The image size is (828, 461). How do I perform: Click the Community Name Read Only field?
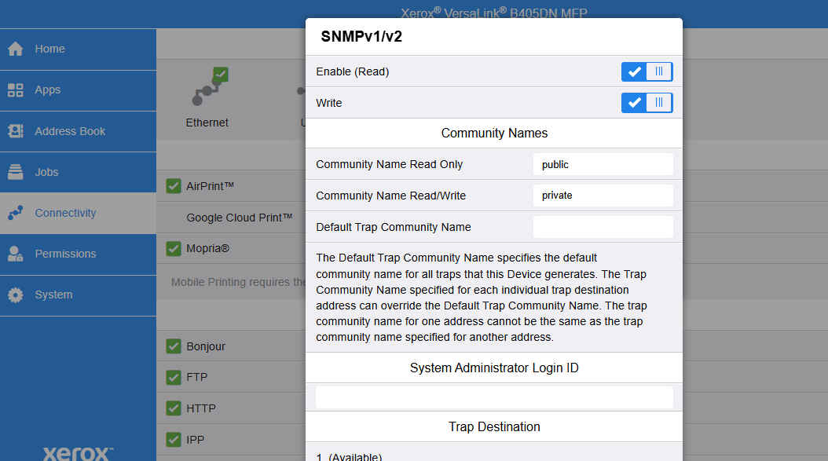(603, 164)
